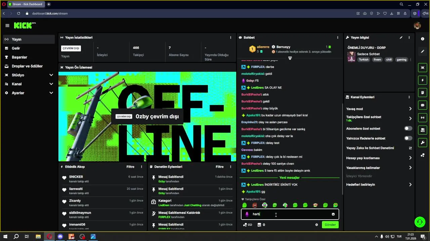Toggle the broadcast signal widget icon in sidebar

click(423, 117)
